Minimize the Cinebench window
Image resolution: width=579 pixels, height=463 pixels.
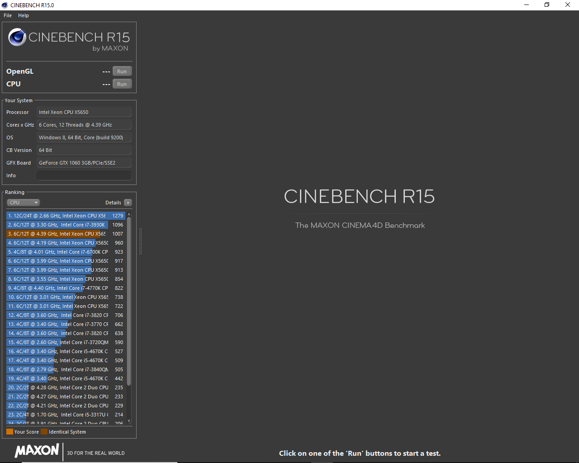click(x=527, y=5)
